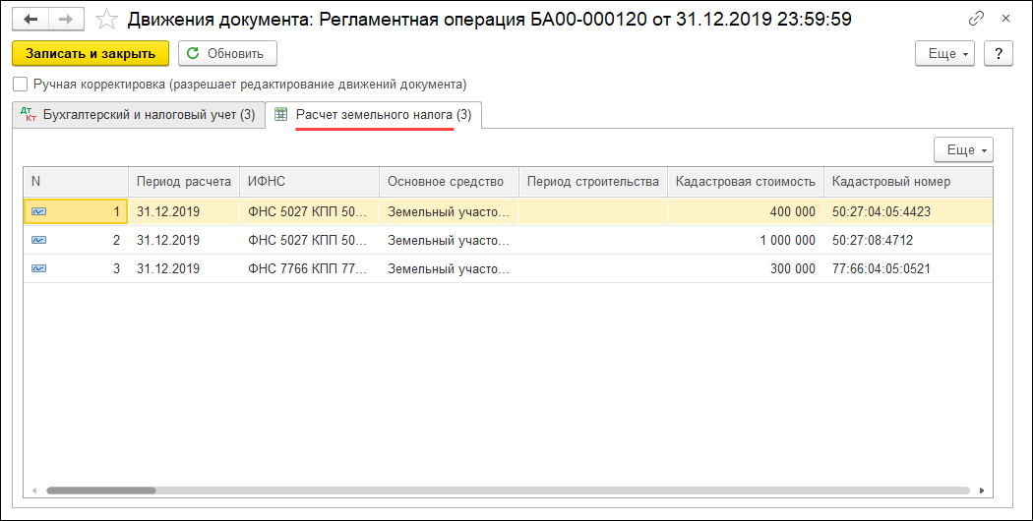Image resolution: width=1033 pixels, height=521 pixels.
Task: Enable the Ручная корректировка checkbox
Action: [x=20, y=85]
